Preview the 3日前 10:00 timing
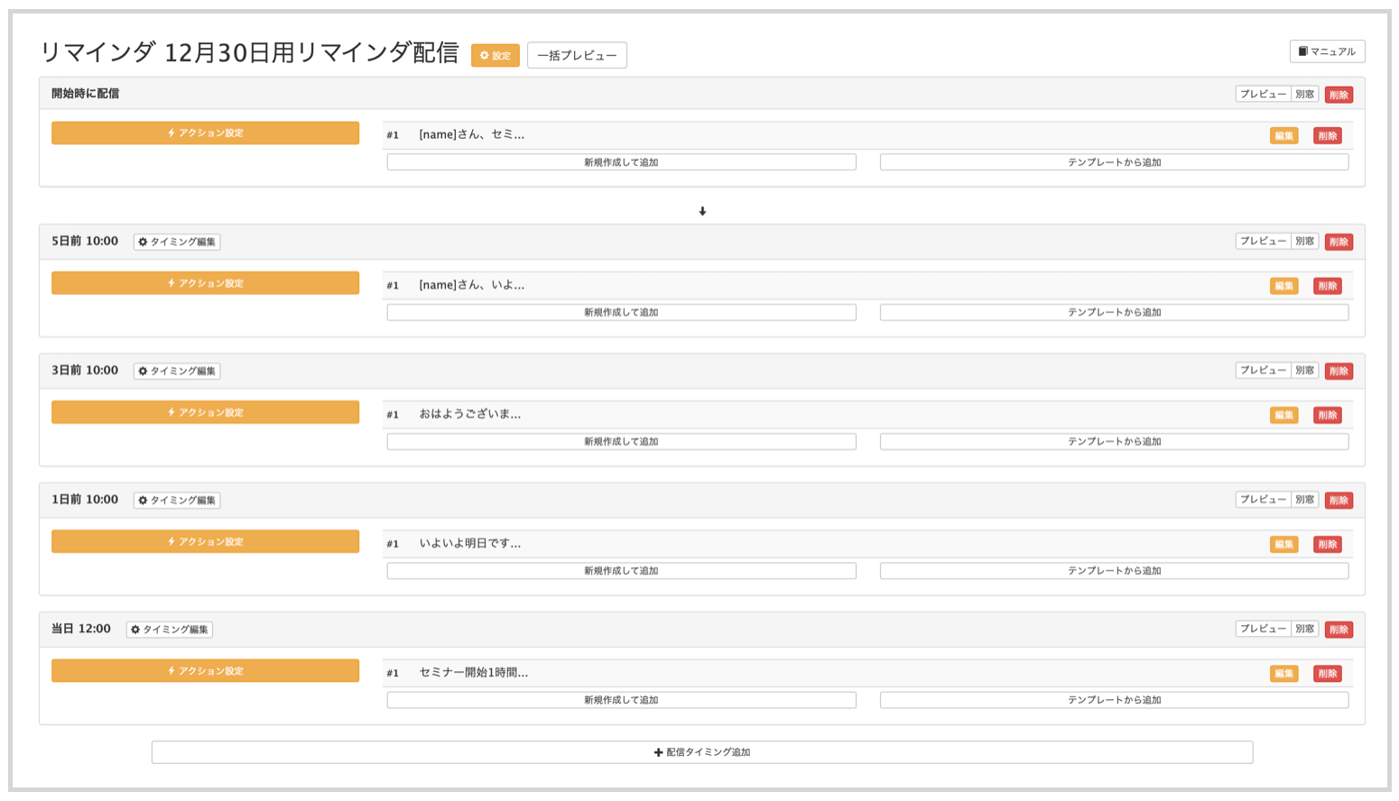The width and height of the screenshot is (1399, 801). [1262, 371]
